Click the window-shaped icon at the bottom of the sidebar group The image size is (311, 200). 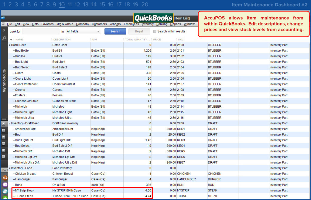[3, 157]
